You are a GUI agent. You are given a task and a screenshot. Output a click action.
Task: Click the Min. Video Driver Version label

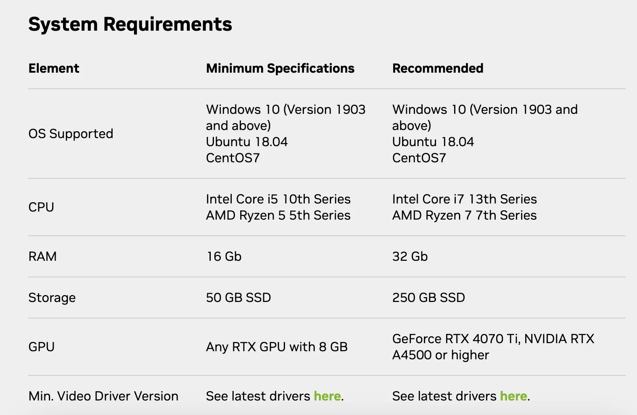(x=103, y=396)
